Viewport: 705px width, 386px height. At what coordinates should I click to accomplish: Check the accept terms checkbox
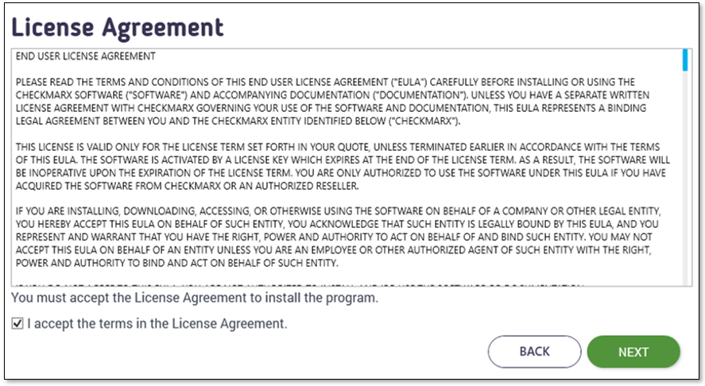click(x=17, y=324)
